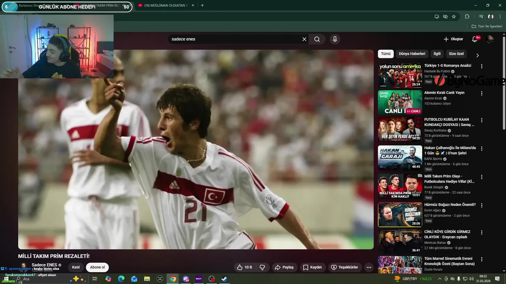
Task: Open Google Chrome taskbar icon
Action: tap(173, 279)
